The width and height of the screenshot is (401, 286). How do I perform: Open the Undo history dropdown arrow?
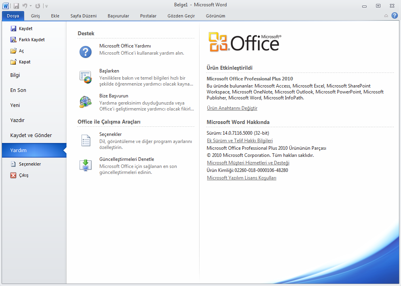point(30,6)
